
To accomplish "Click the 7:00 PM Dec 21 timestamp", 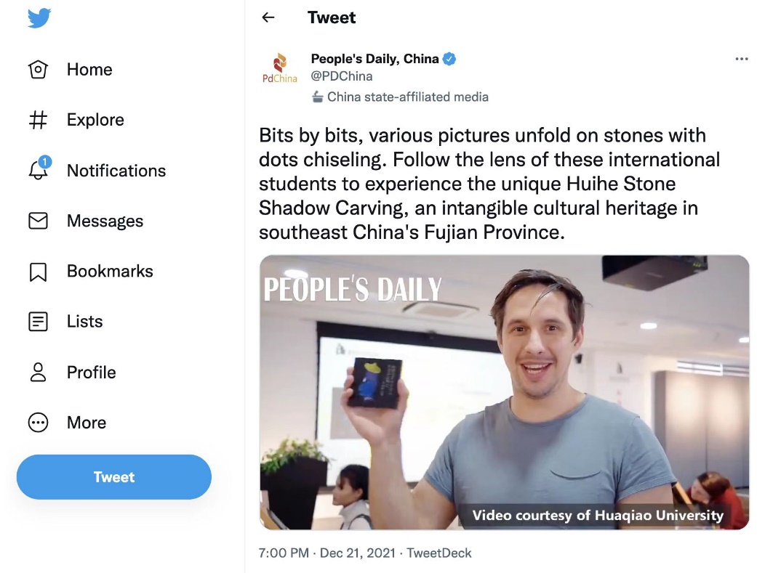I will point(327,553).
